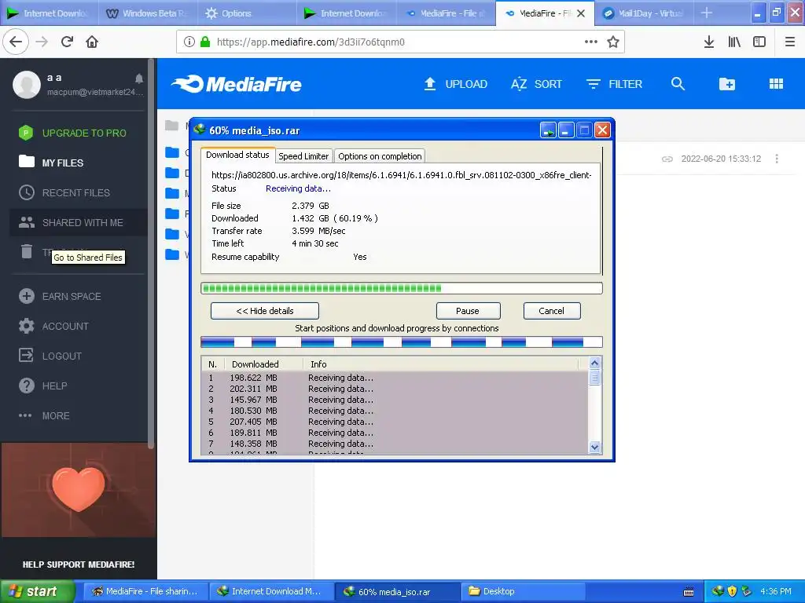Select connection row with 198.622 MB

[395, 378]
